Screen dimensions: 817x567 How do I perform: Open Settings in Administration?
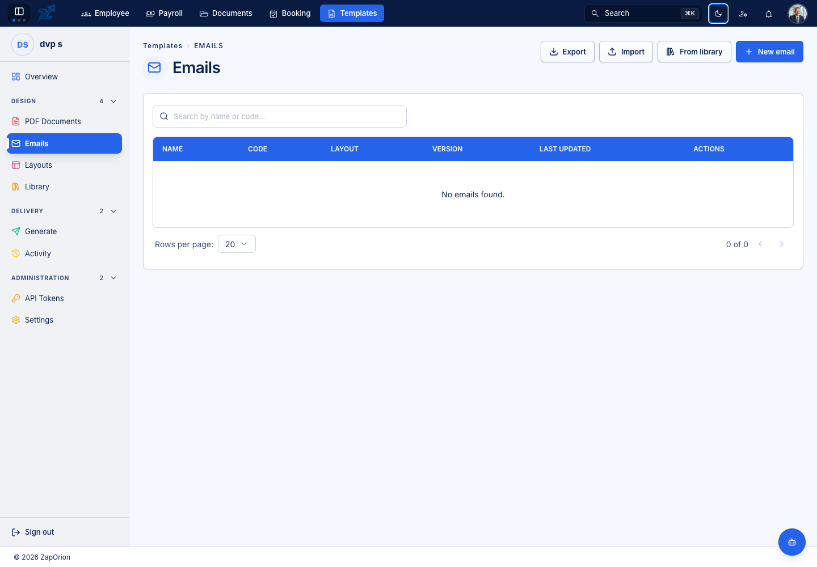64,320
